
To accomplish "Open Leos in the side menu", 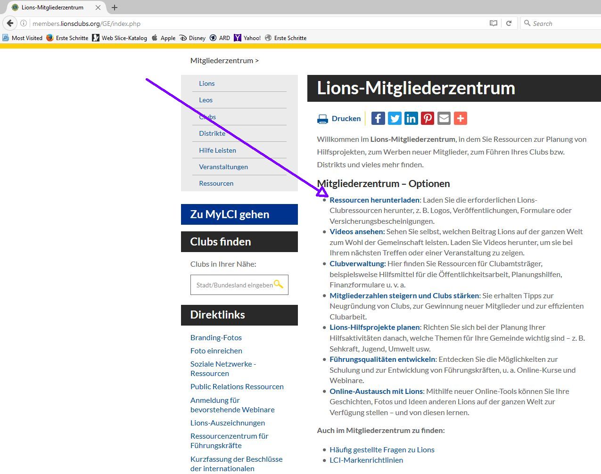I will tap(206, 100).
